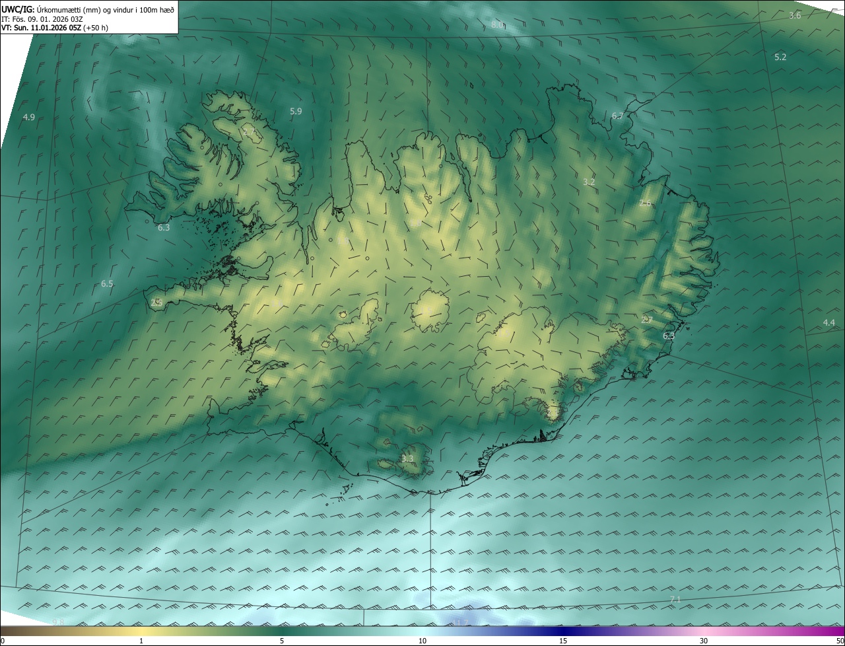Select the 6.7 value label
845x646 pixels.
[617, 116]
